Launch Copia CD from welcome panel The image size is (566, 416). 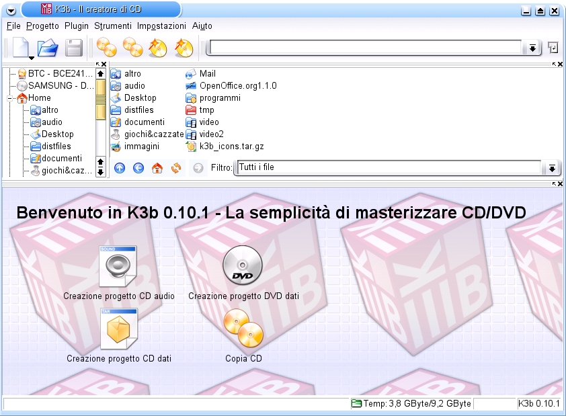point(243,335)
